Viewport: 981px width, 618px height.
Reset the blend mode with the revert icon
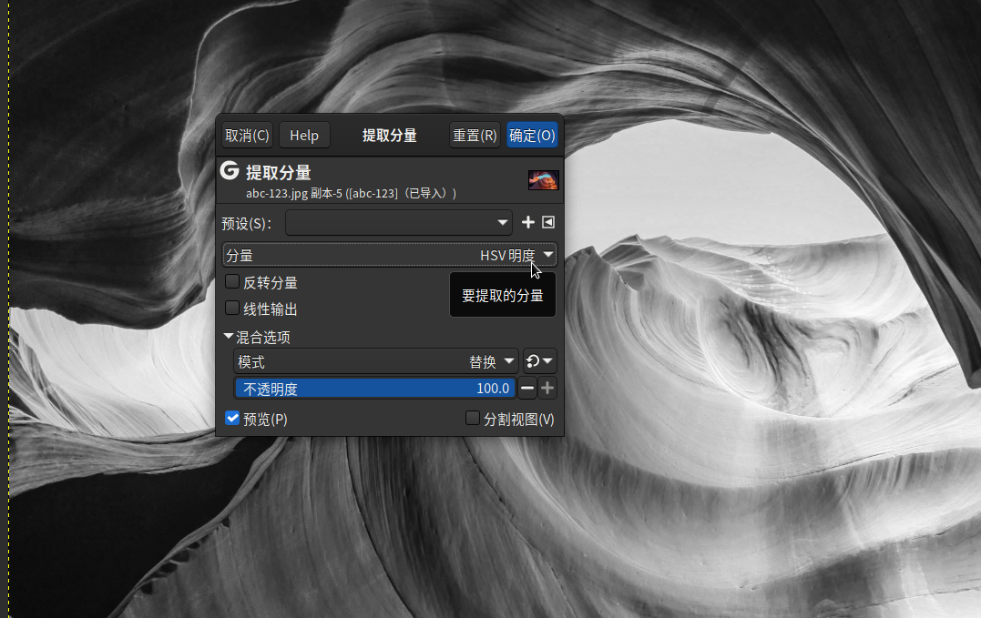533,360
